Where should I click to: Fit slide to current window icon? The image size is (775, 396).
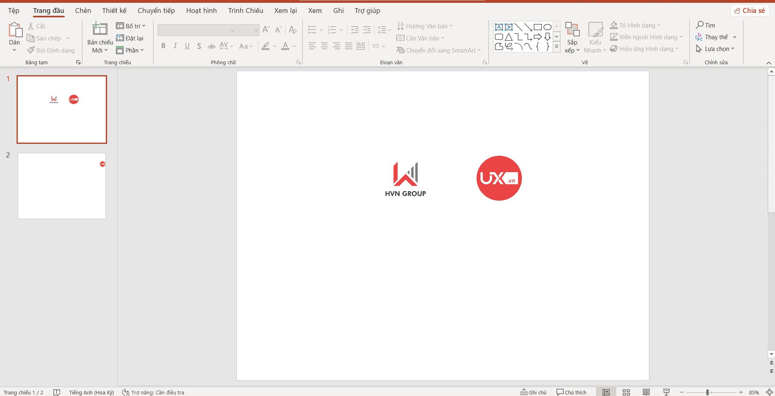coord(769,392)
